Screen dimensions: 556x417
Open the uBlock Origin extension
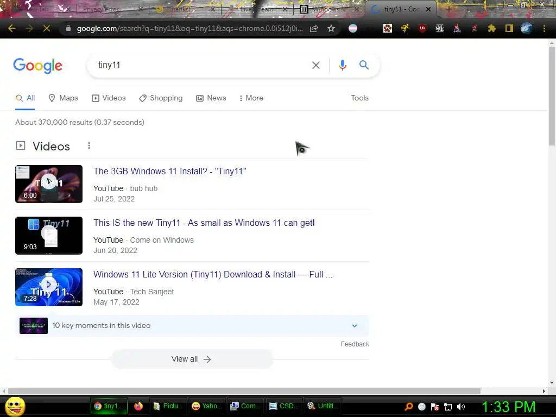point(422,28)
